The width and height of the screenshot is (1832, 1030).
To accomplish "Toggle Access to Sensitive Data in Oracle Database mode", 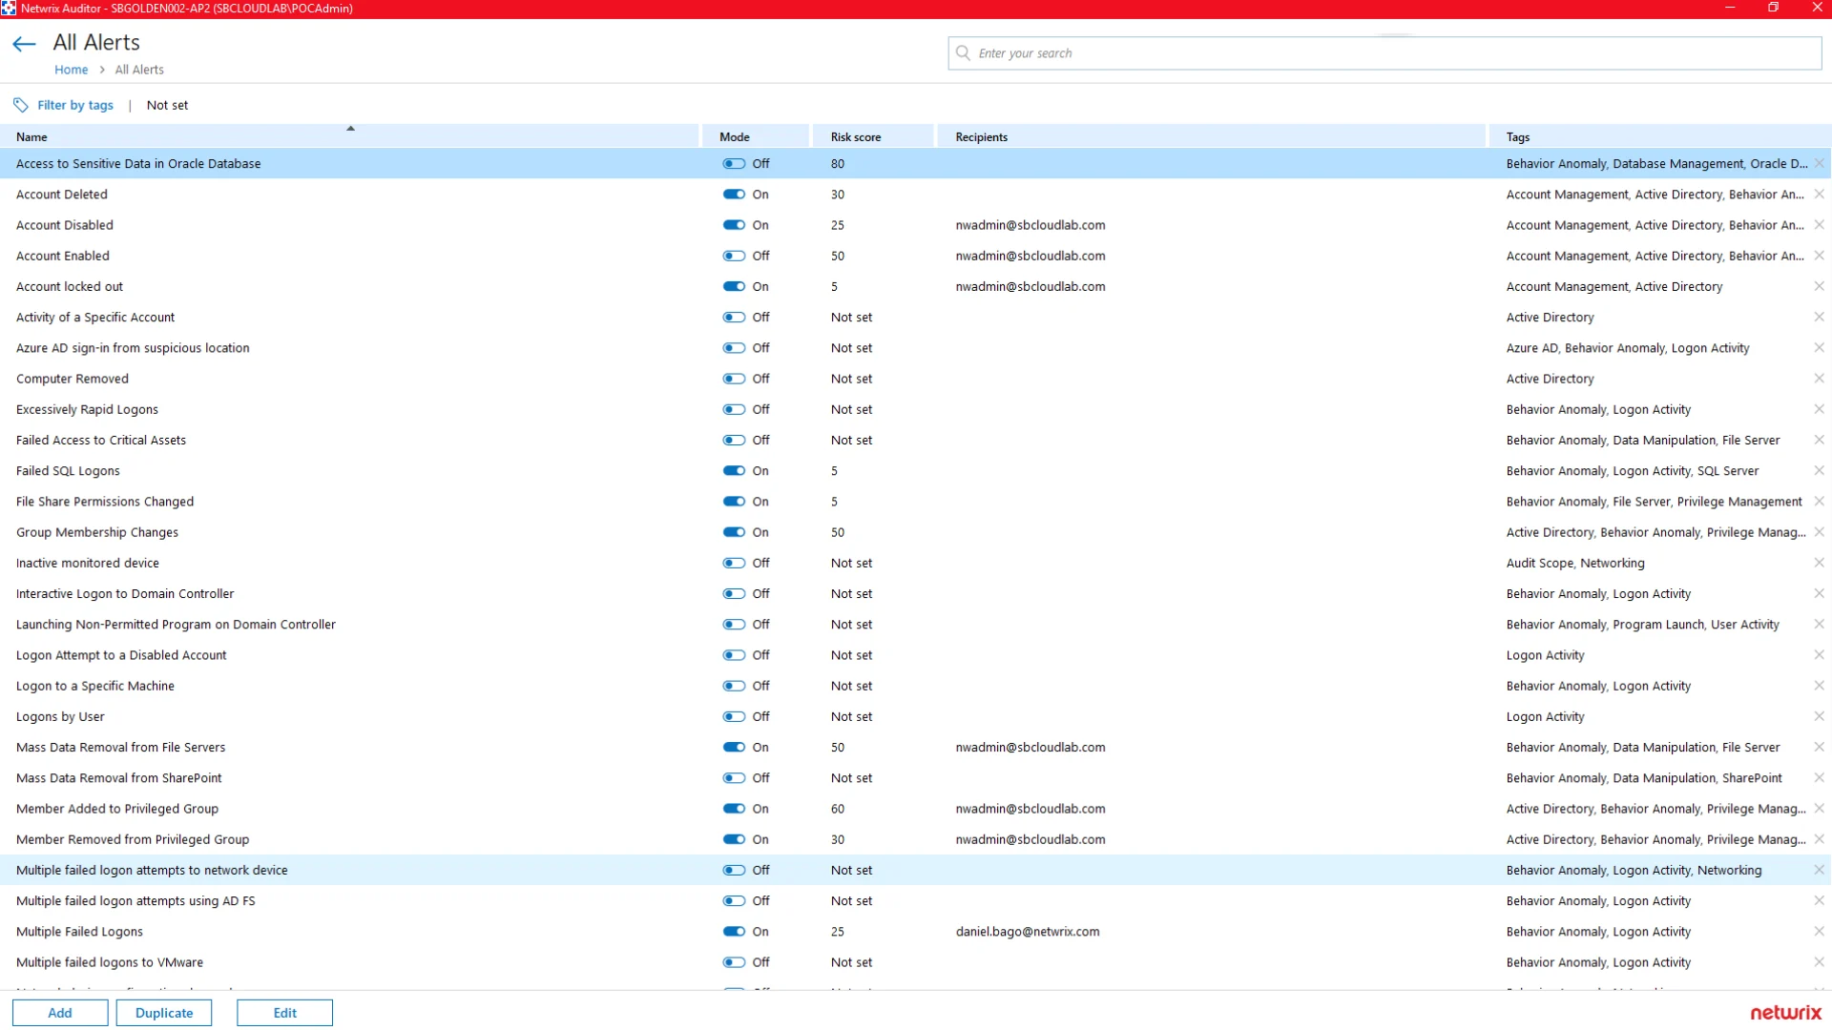I will pyautogui.click(x=734, y=164).
